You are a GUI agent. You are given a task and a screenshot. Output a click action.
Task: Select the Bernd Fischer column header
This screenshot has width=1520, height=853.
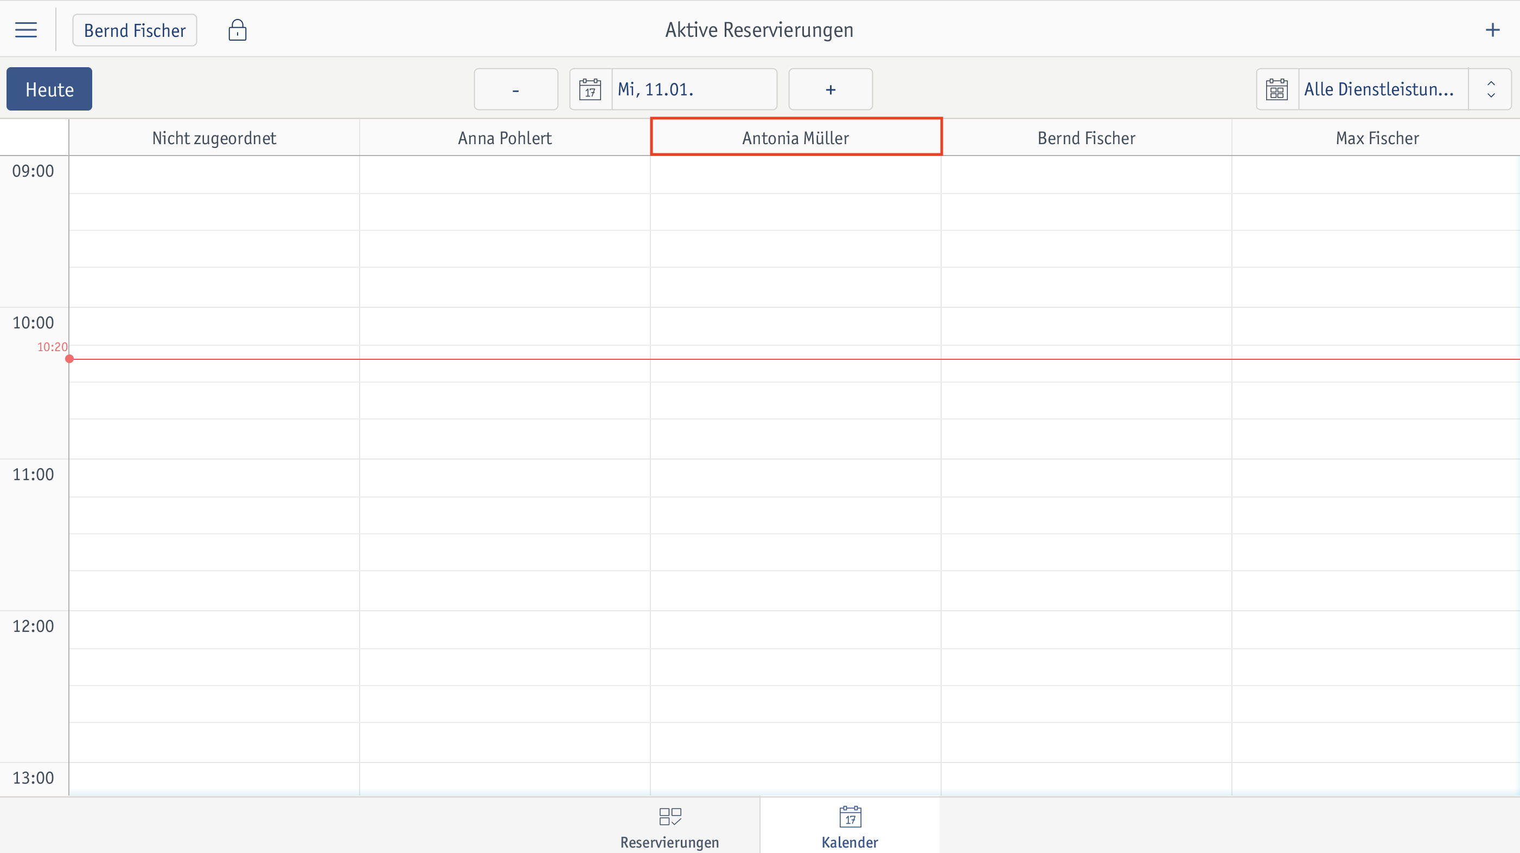[x=1087, y=138]
